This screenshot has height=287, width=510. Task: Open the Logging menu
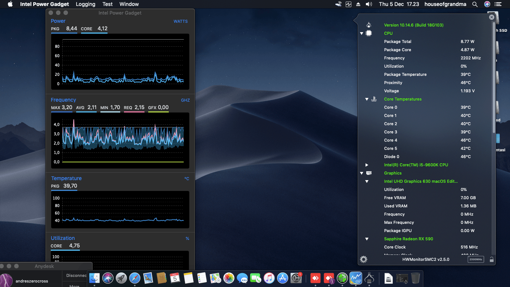tap(85, 4)
